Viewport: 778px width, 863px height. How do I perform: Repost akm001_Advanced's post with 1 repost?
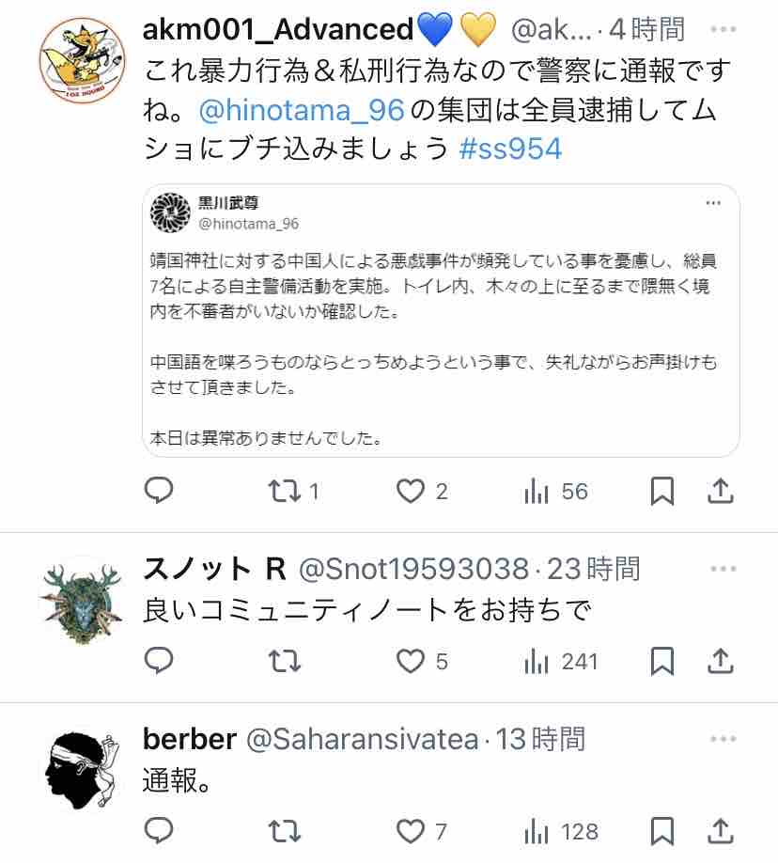pos(293,491)
